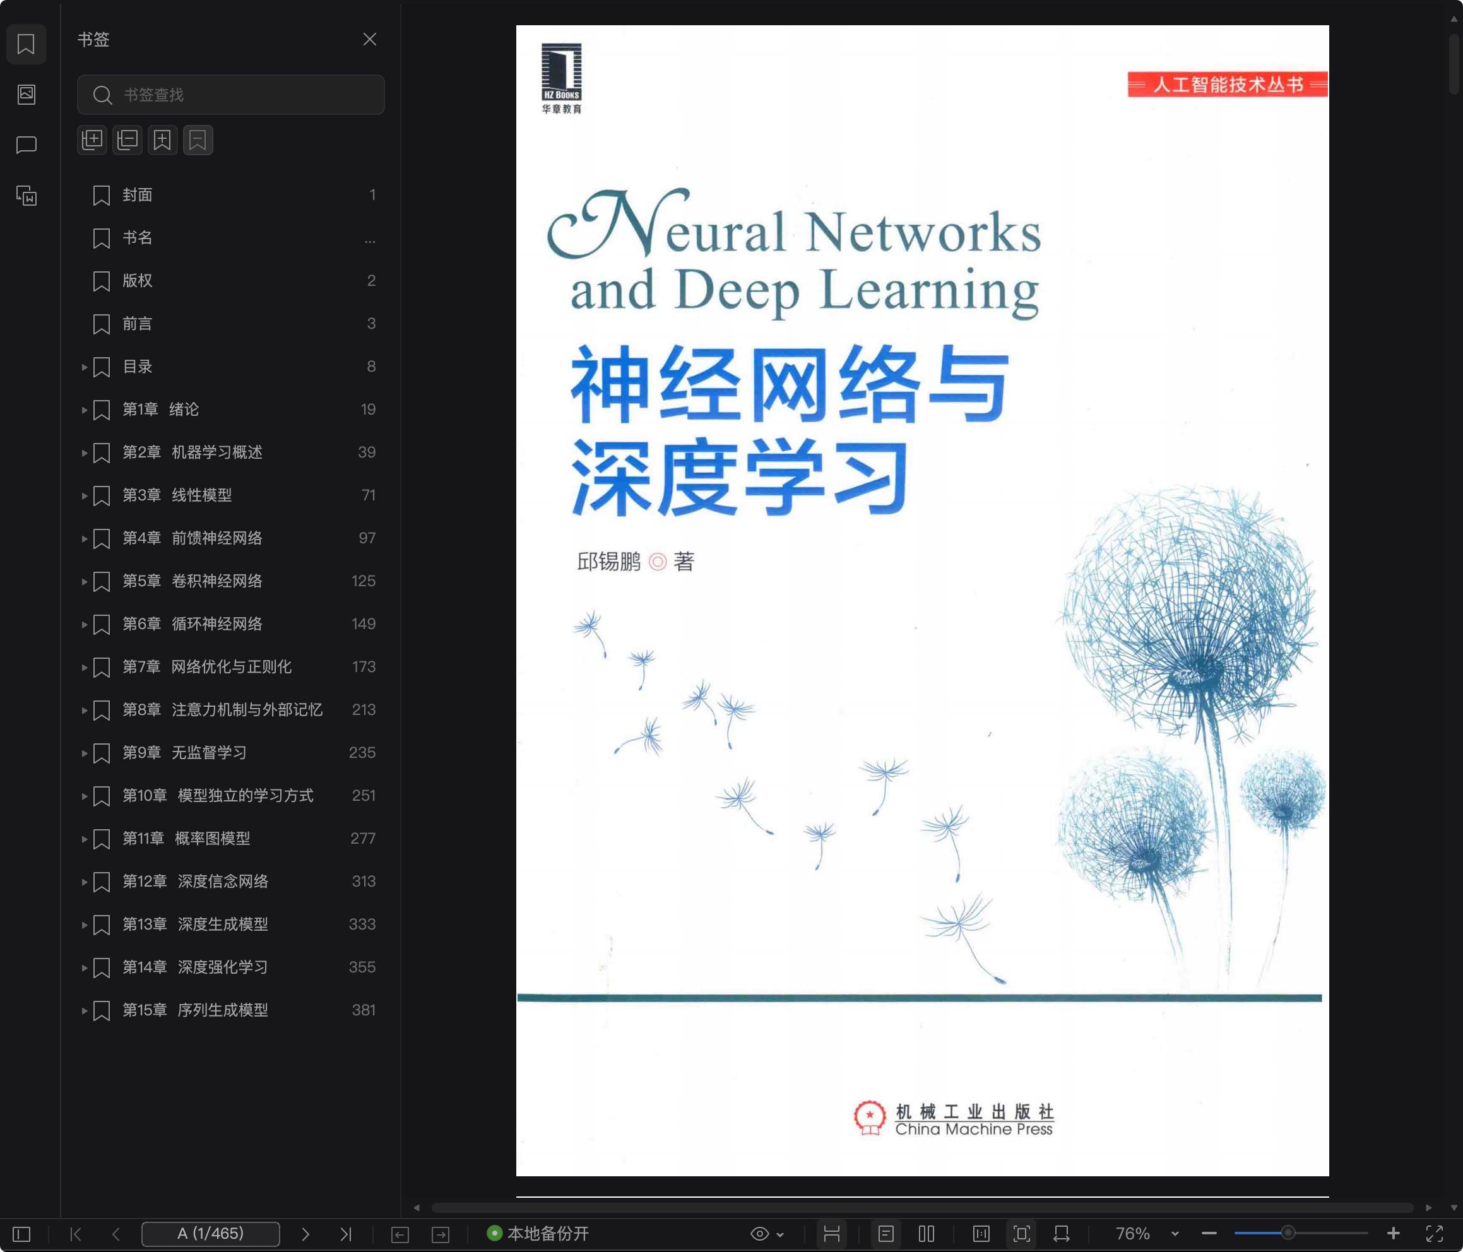Collapse all bookmarks icon
Image resolution: width=1463 pixels, height=1252 pixels.
(127, 140)
